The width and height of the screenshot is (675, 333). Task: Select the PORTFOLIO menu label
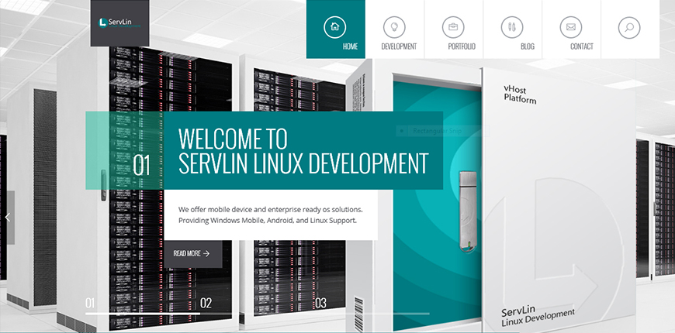click(x=462, y=46)
